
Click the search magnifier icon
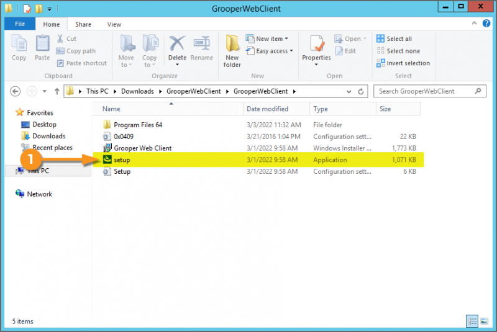pos(478,91)
